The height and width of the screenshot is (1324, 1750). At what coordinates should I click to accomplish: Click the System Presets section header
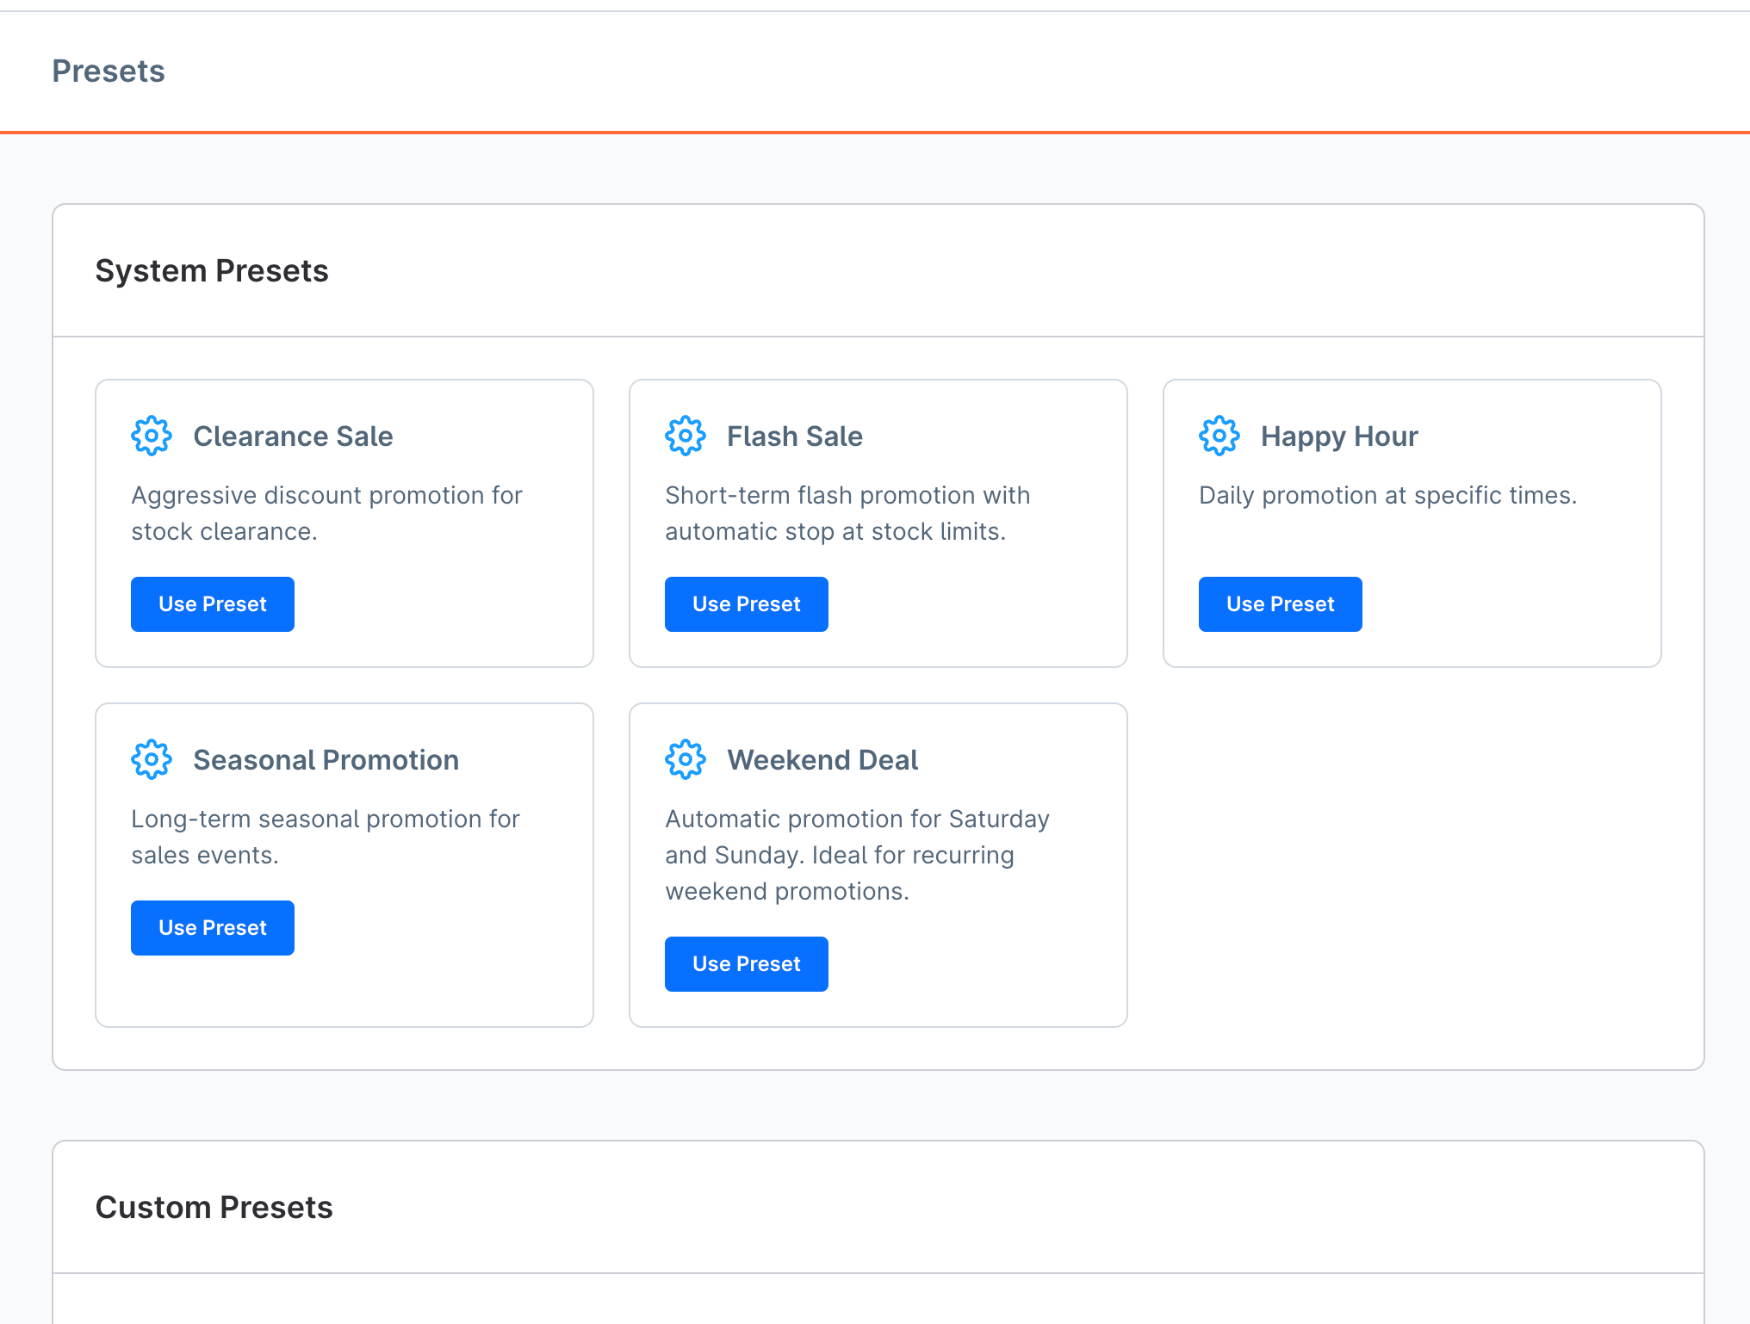pos(212,270)
